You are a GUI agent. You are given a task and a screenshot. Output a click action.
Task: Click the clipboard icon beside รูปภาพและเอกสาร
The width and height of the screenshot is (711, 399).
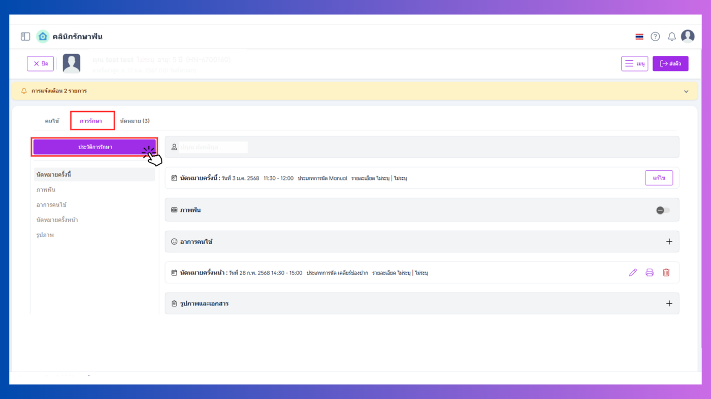(x=174, y=304)
